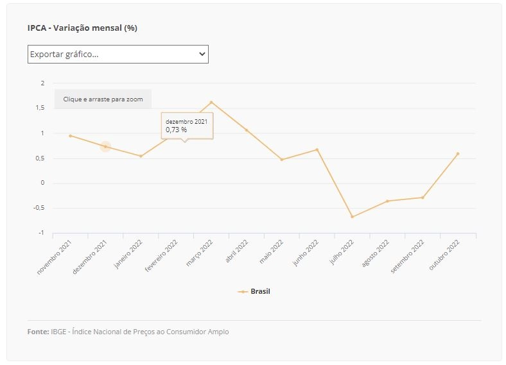Click the Brasil legend line marker icon

(243, 292)
